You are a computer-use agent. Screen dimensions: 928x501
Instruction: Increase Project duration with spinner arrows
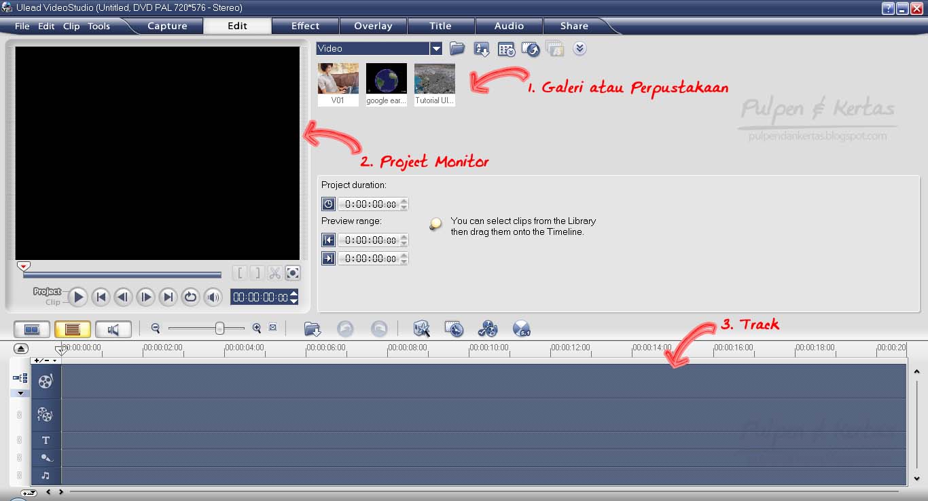(x=404, y=204)
